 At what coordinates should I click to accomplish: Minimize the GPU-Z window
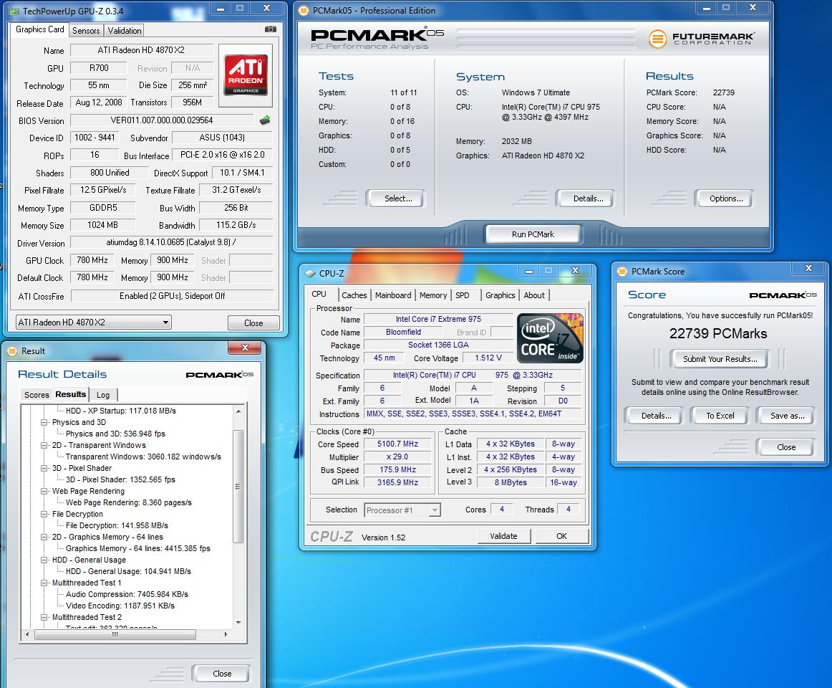click(221, 9)
